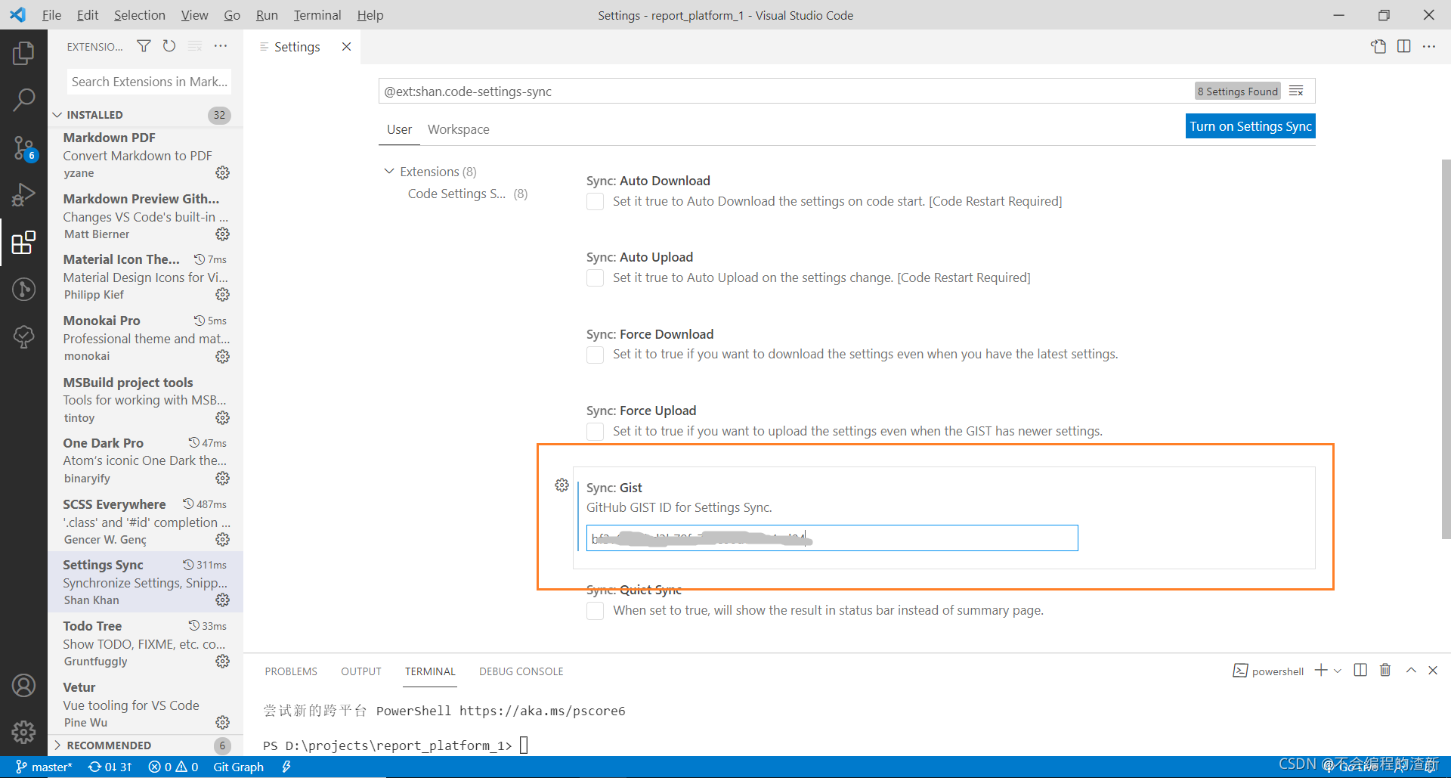Collapse the INSTALLED extensions section
This screenshot has width=1451, height=778.
(145, 115)
